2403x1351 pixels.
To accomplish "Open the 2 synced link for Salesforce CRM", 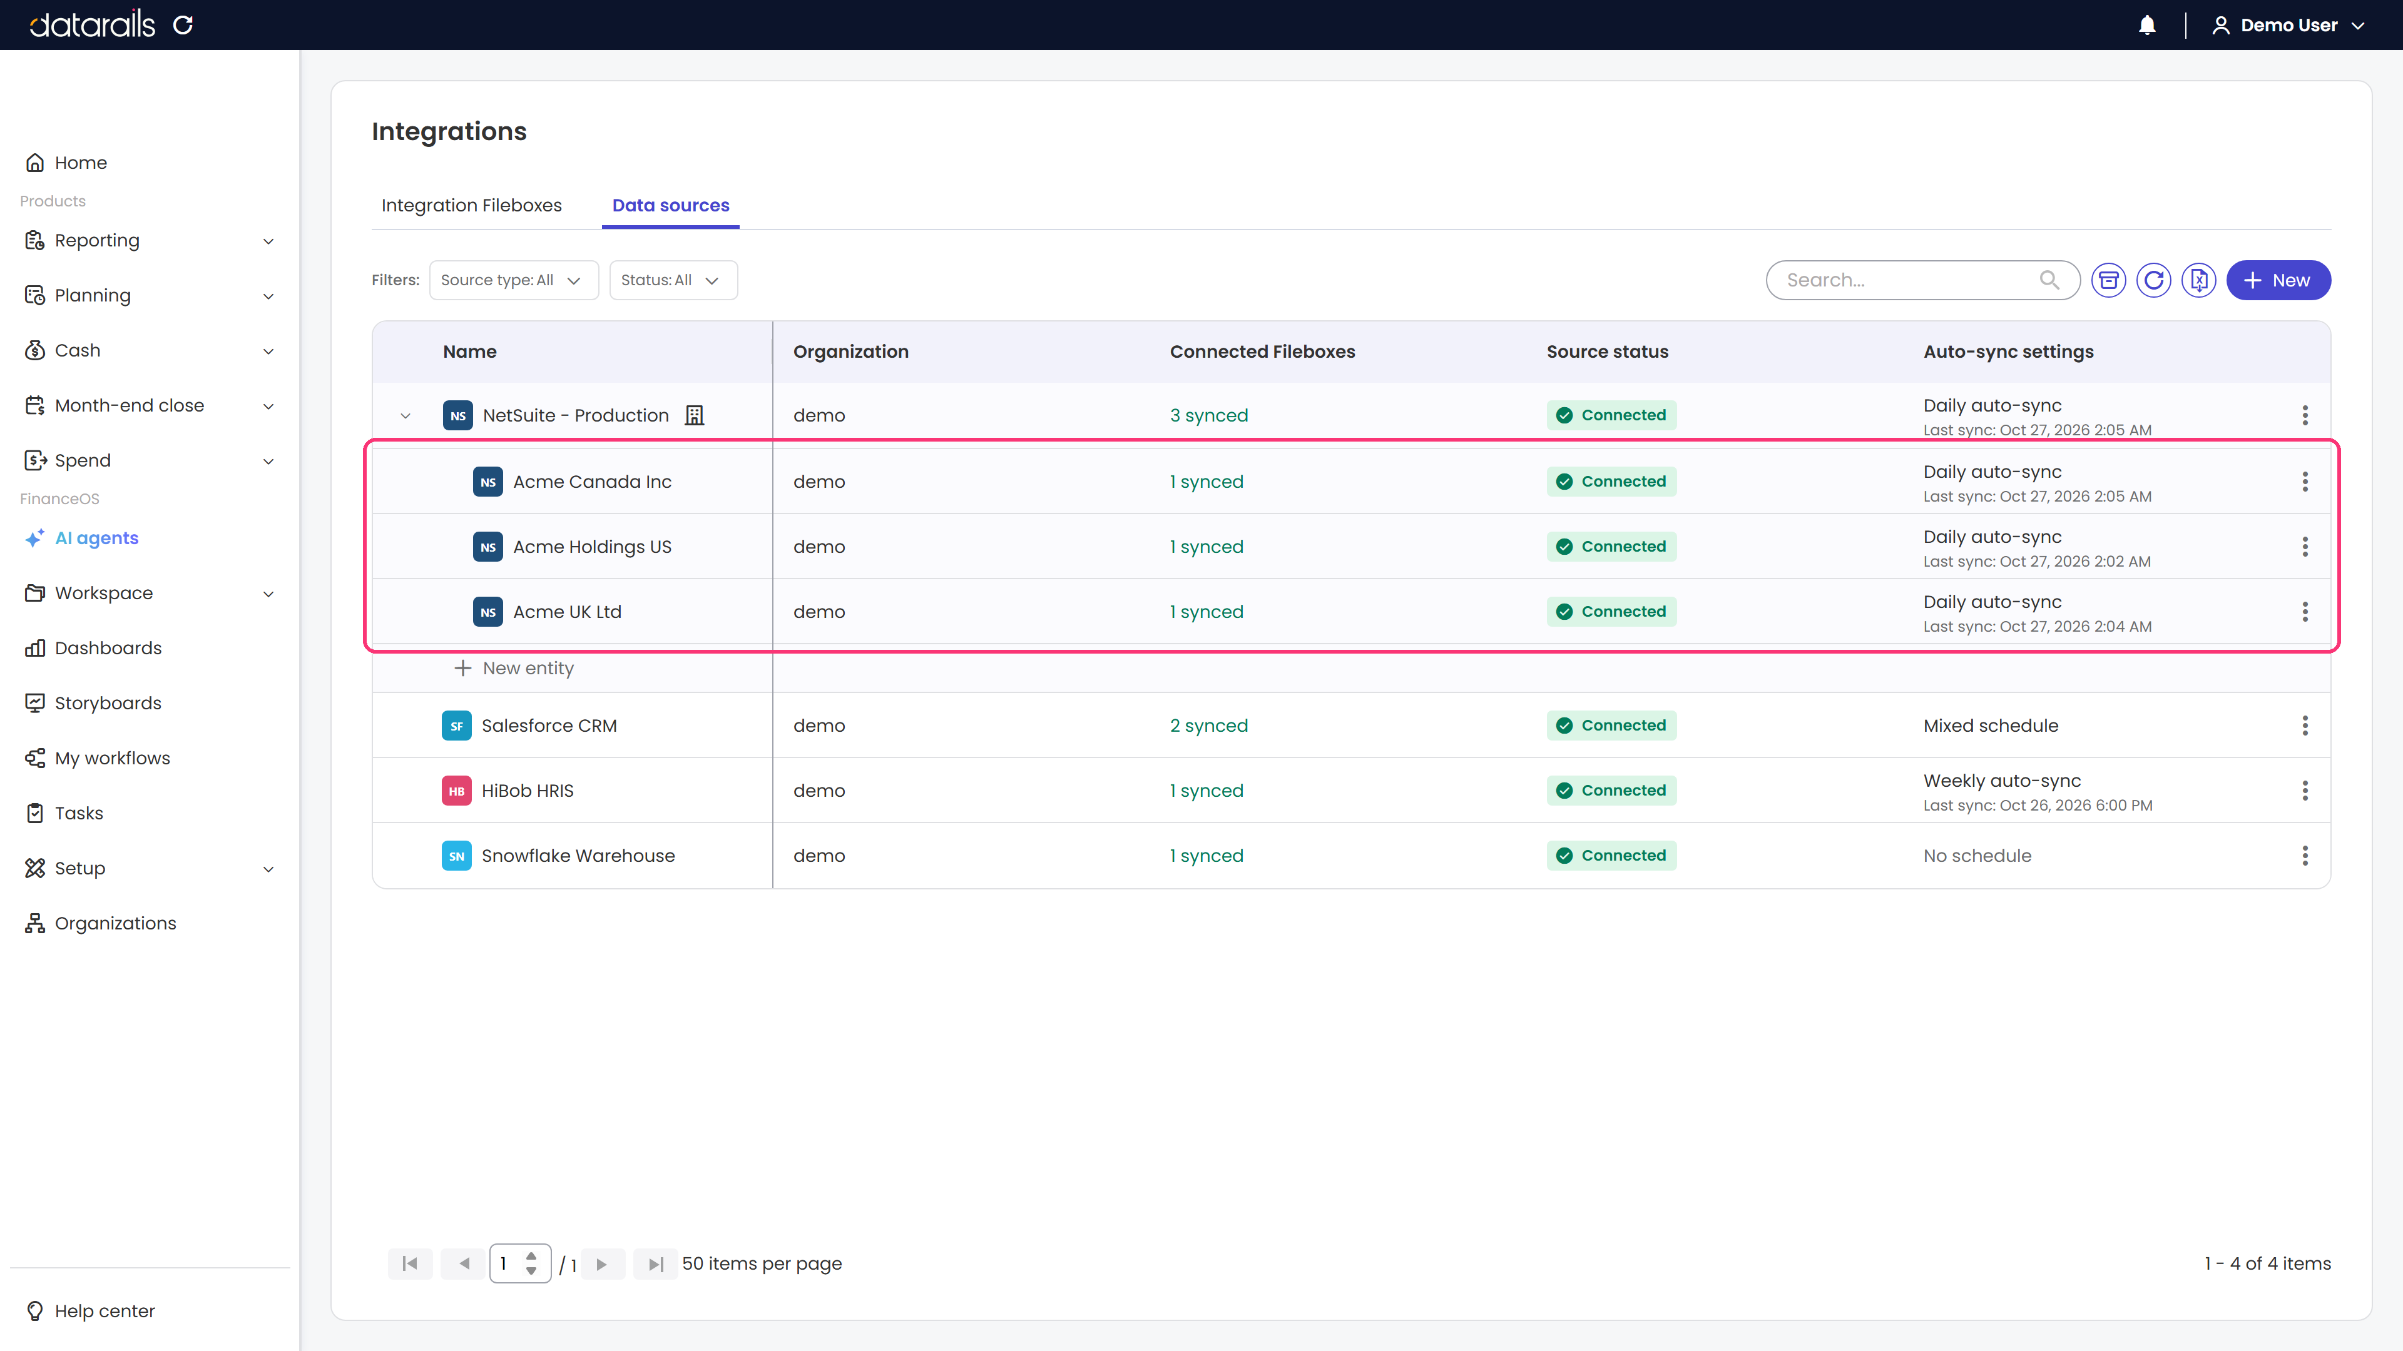I will (1208, 726).
